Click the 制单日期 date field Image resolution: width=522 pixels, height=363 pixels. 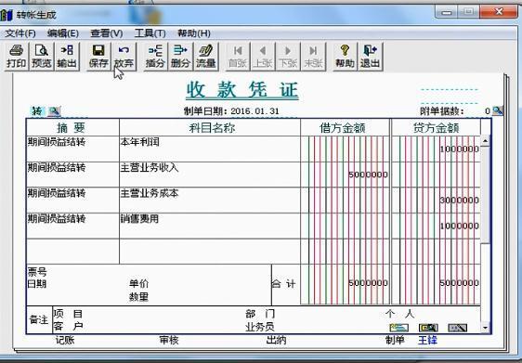[254, 111]
